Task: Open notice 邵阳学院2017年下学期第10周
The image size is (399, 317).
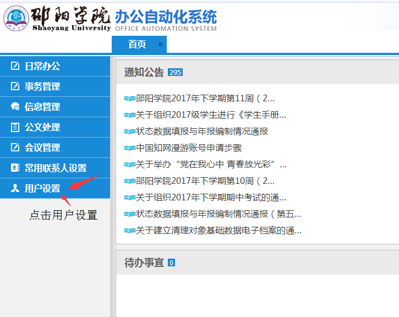Action: coord(205,181)
